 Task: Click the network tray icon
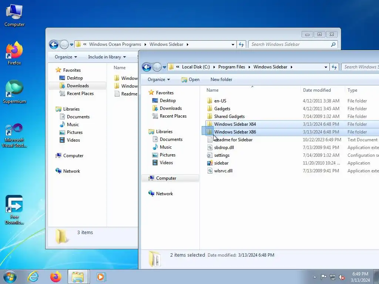pyautogui.click(x=333, y=277)
